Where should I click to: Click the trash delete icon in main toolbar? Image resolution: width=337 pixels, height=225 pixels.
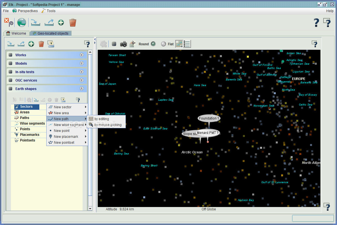(73, 22)
